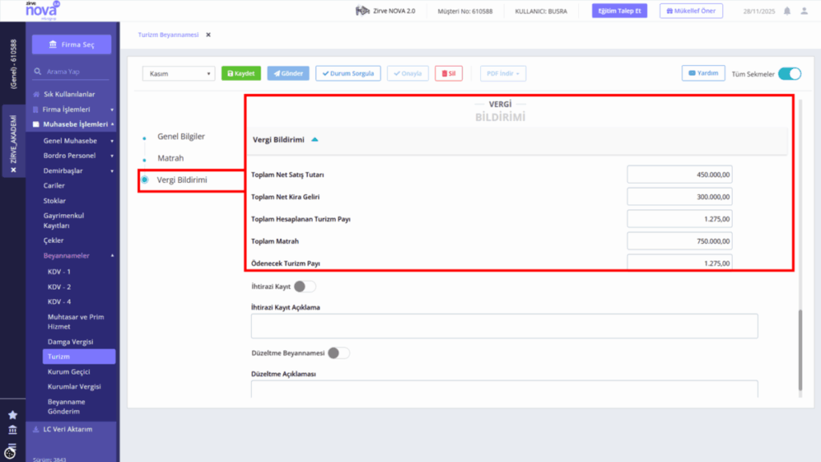
Task: Click the cookie icon at bottom left
Action: (10, 452)
